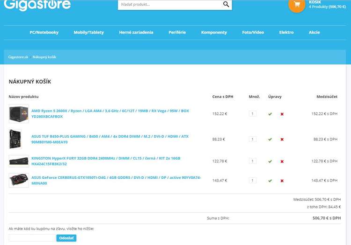The image size is (351, 245).
Task: Open AMD Ryzen 5 2600X product link
Action: [x=110, y=113]
